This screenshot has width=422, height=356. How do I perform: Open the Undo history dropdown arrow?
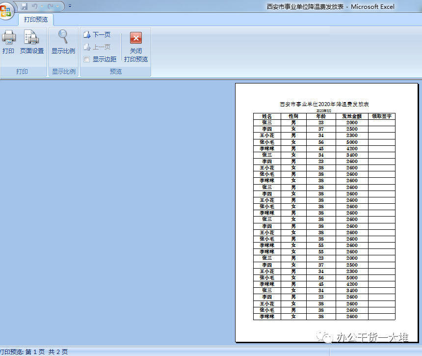(x=42, y=6)
